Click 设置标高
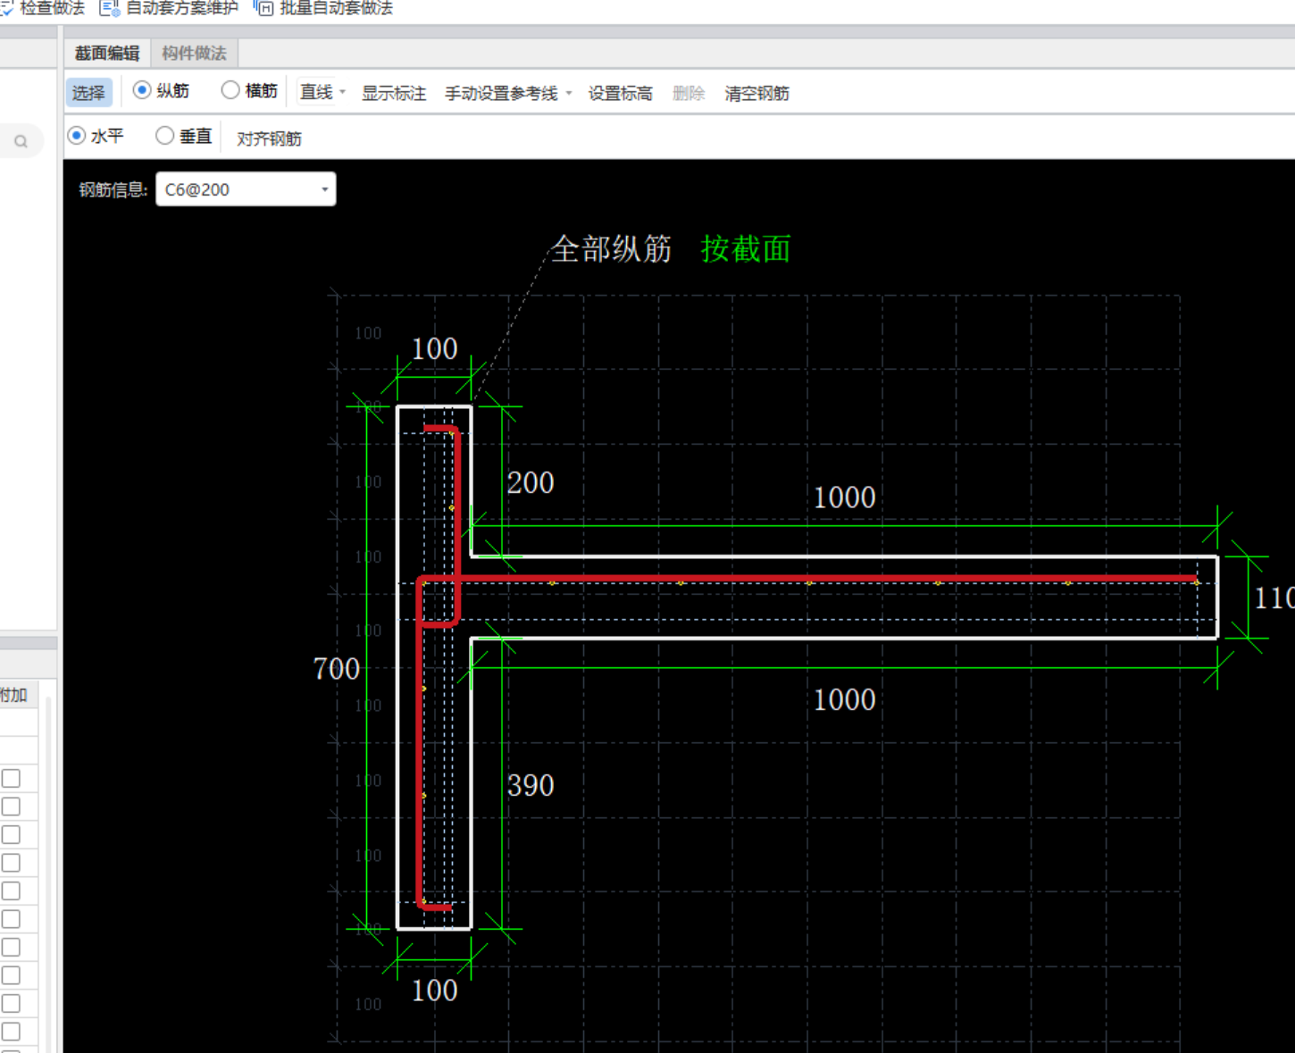Viewport: 1295px width, 1053px height. pyautogui.click(x=621, y=93)
